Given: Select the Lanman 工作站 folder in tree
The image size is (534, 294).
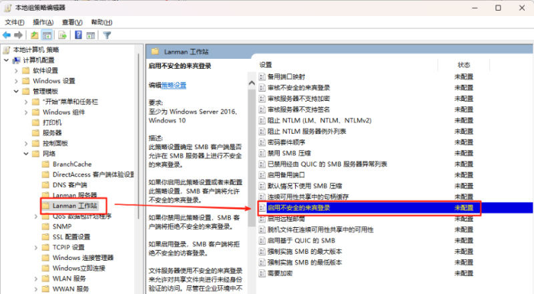Looking at the screenshot, I should (75, 206).
